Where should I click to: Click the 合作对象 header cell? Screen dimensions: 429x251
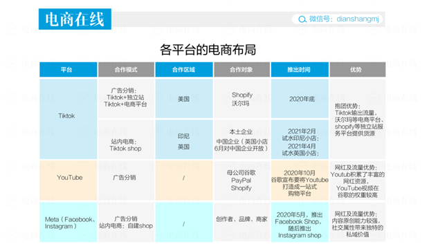[241, 69]
